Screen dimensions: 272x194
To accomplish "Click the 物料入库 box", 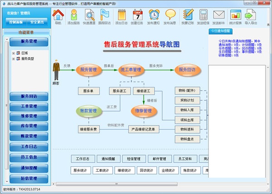I will click(x=187, y=110).
